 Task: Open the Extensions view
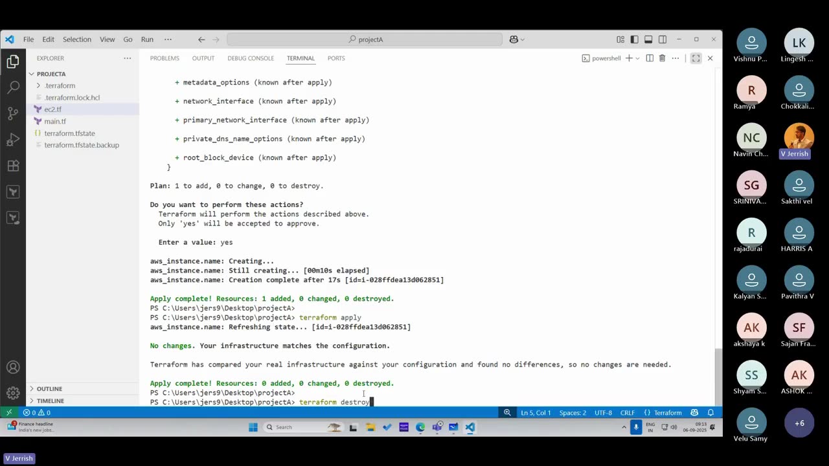13,166
